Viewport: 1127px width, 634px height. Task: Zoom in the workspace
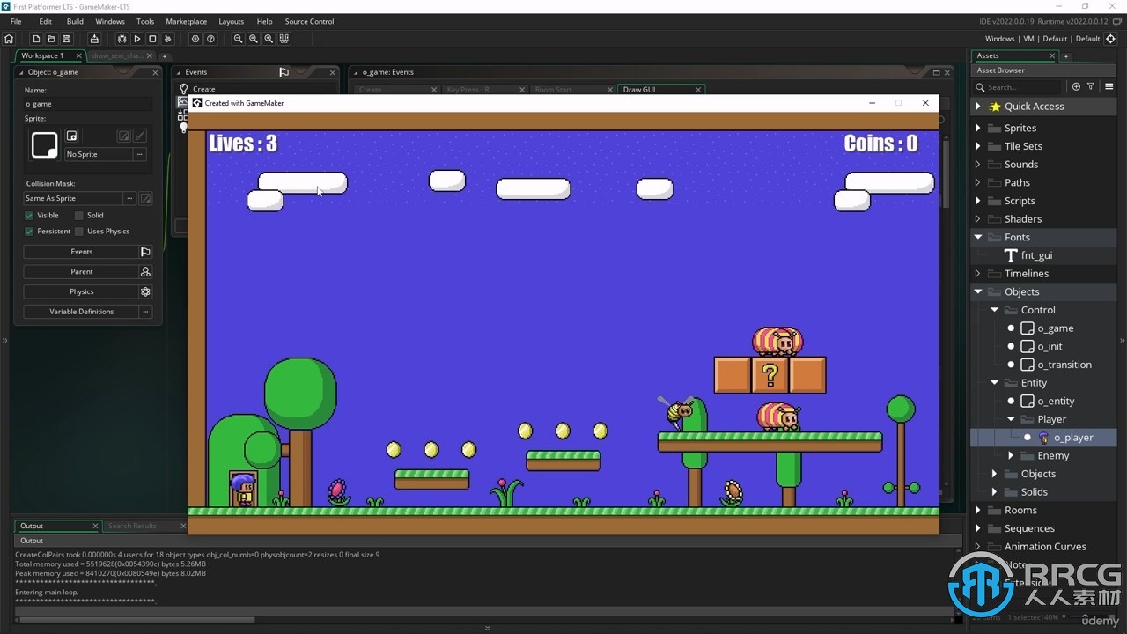[x=269, y=39]
